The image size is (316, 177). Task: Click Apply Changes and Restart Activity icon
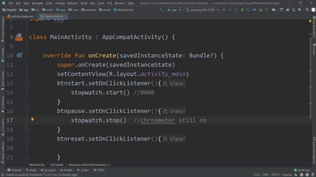pos(230,10)
